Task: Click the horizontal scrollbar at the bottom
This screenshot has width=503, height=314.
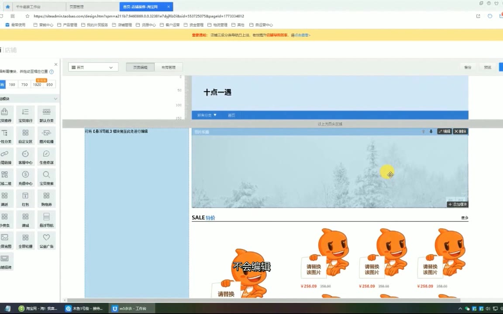Action: [x=262, y=300]
